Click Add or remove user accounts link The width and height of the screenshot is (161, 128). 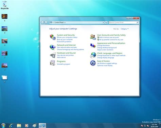tap(109, 37)
